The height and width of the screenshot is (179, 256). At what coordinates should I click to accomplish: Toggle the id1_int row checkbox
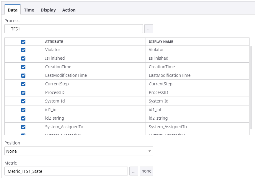click(x=23, y=110)
